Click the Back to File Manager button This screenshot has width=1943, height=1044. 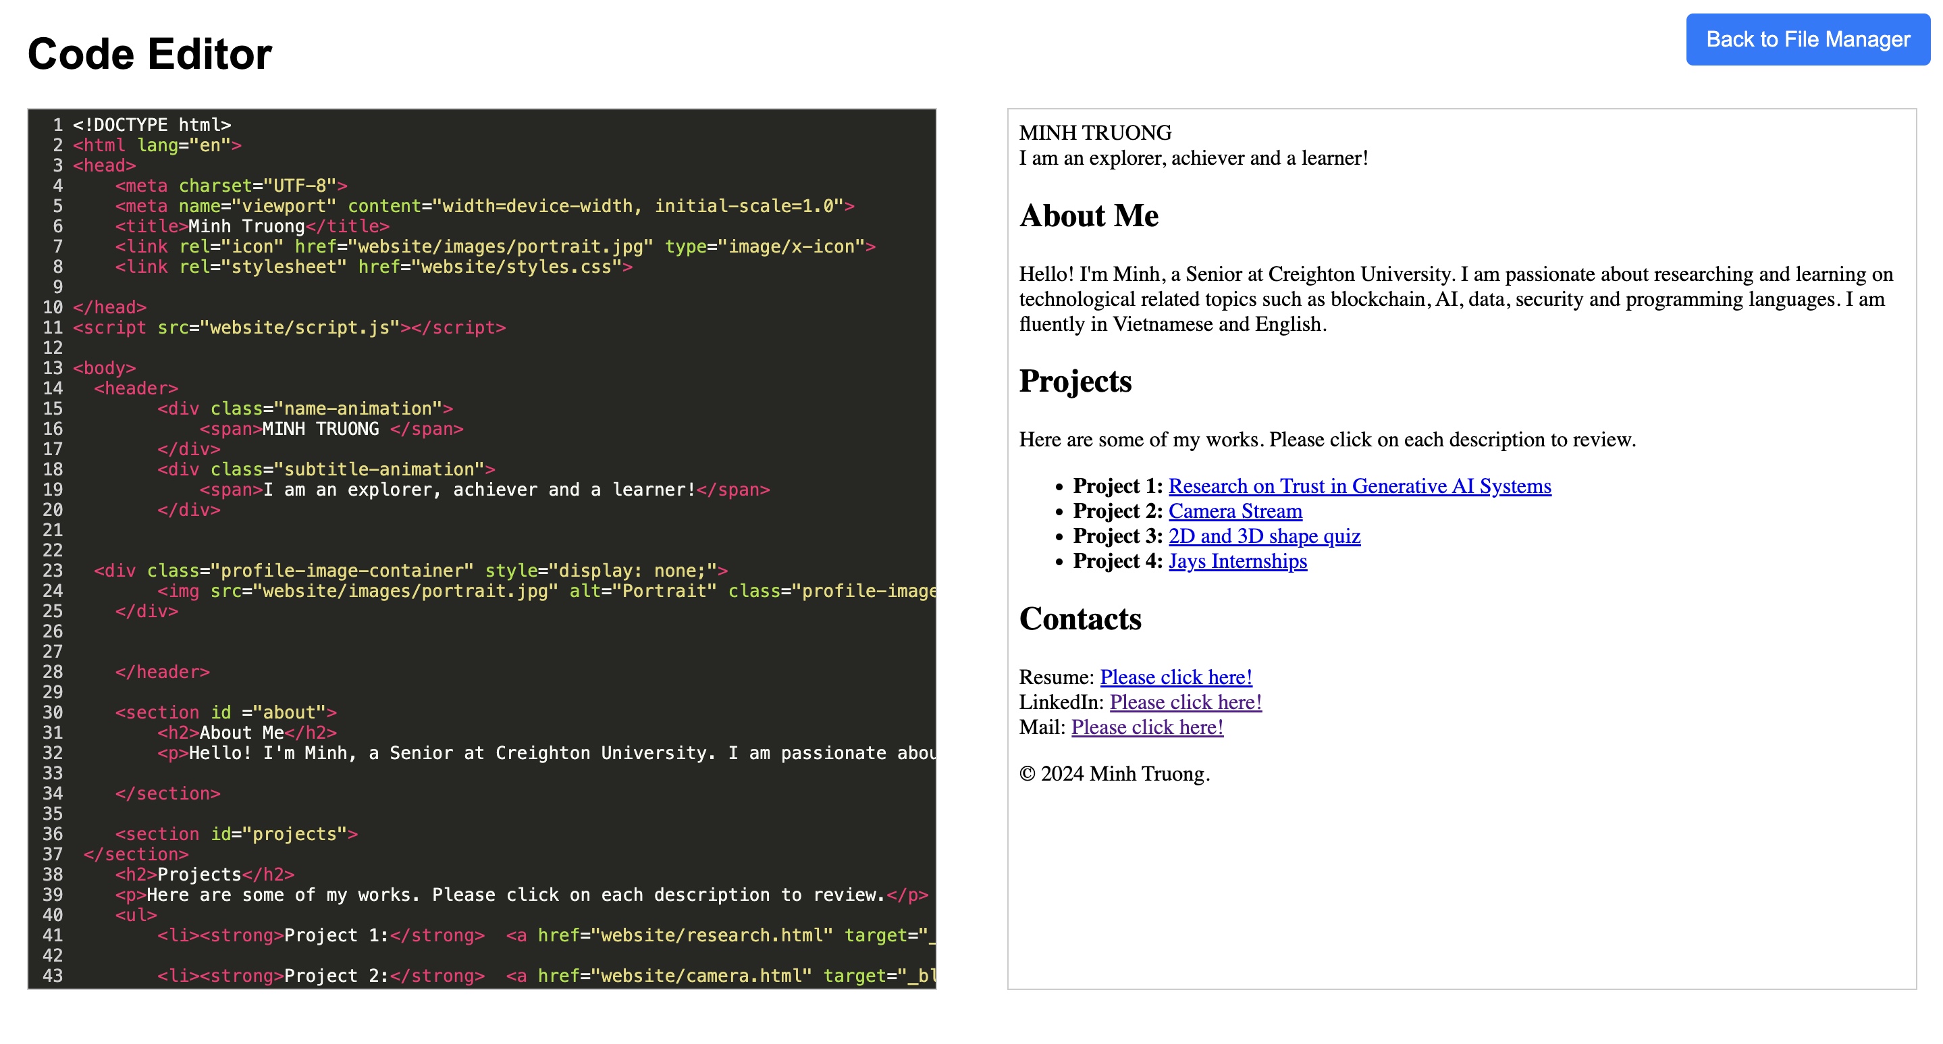(x=1807, y=39)
